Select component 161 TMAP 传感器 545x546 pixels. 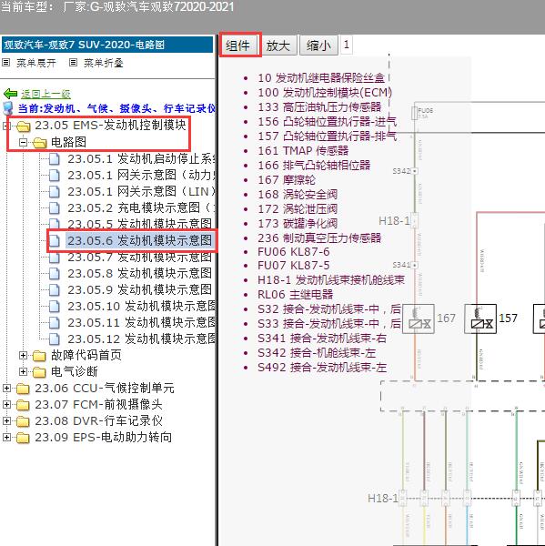(303, 151)
